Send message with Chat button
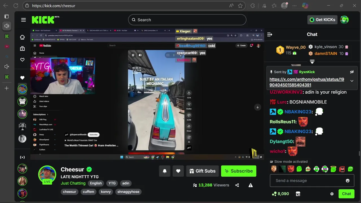Screen dimensions: 361x203 tap(346, 194)
